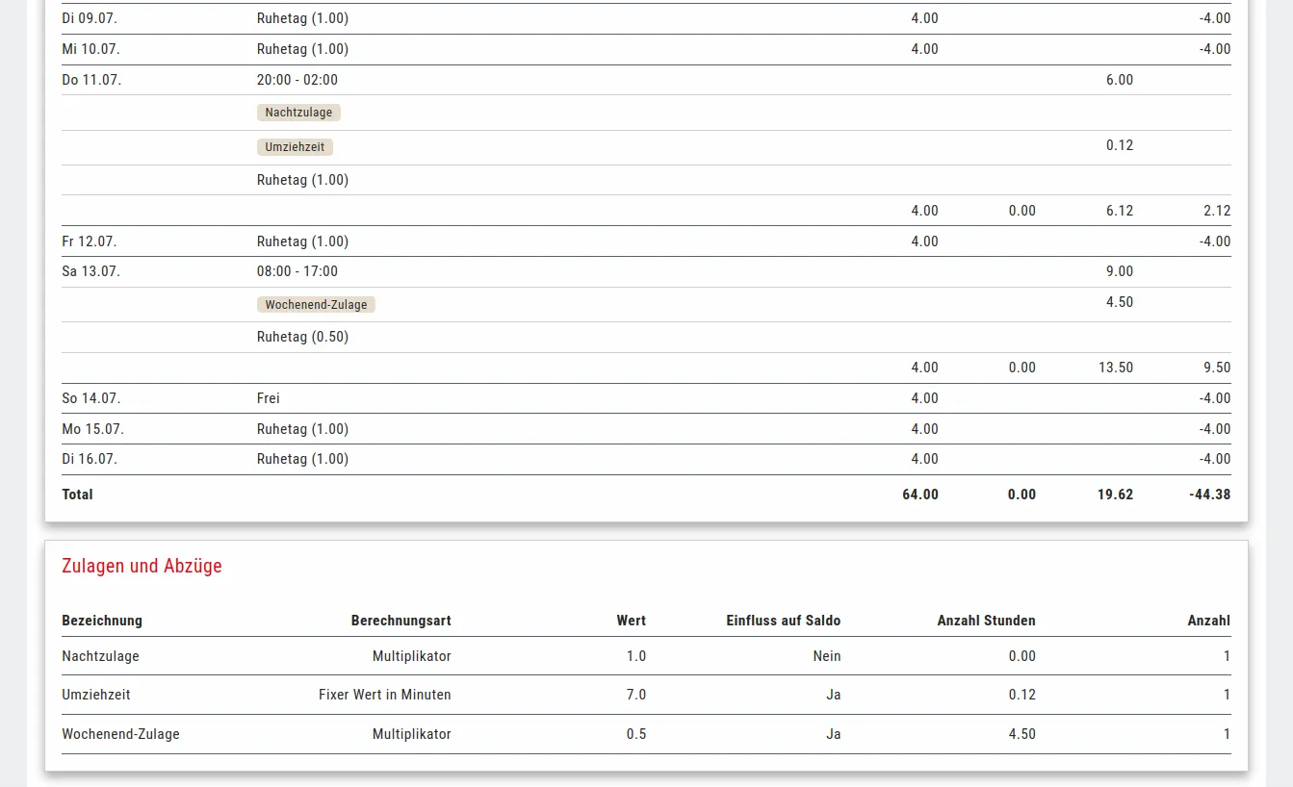The width and height of the screenshot is (1293, 787).
Task: Click the Wochenend-Zulage badge under Saturday 13.07.
Action: (x=316, y=305)
